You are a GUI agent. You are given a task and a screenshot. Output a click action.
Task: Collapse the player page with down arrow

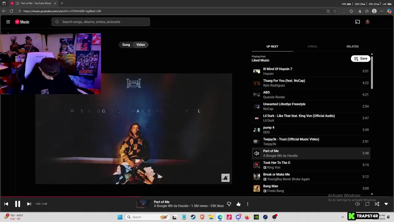(x=386, y=204)
